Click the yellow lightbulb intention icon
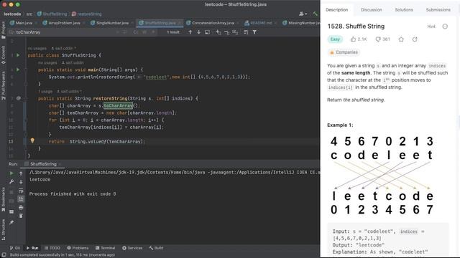Screen dimensions: 460x258 pos(32,140)
